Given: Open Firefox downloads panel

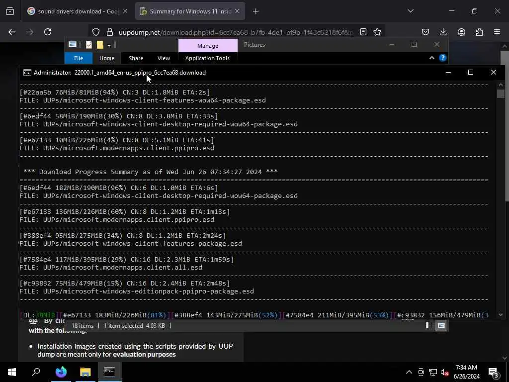Looking at the screenshot, I should (x=443, y=32).
